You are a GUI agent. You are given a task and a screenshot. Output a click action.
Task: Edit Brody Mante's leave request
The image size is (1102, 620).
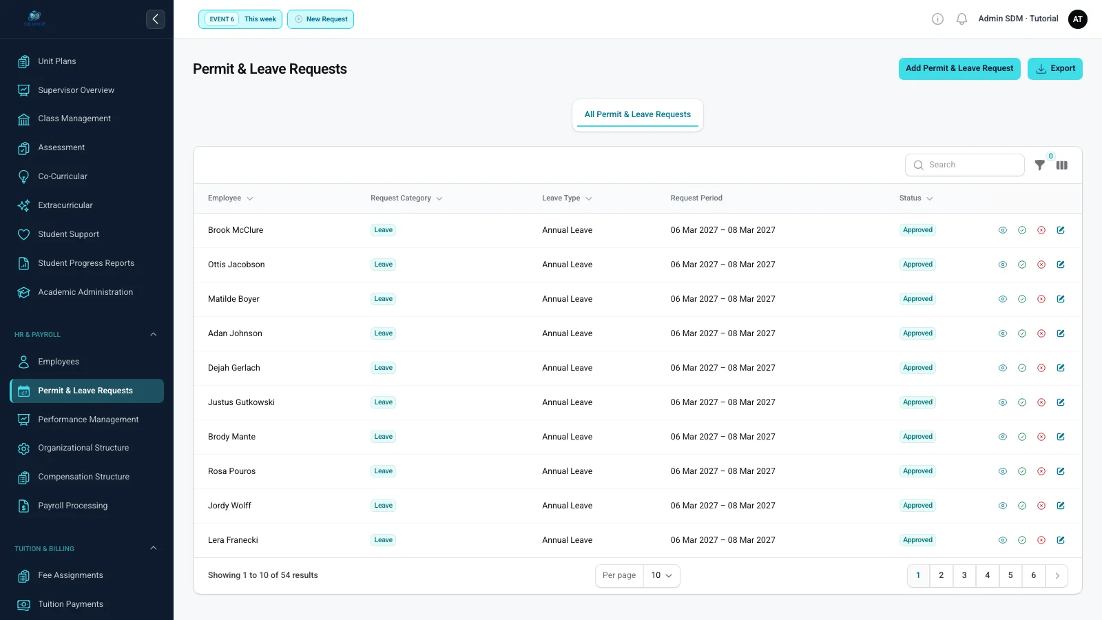pos(1061,437)
